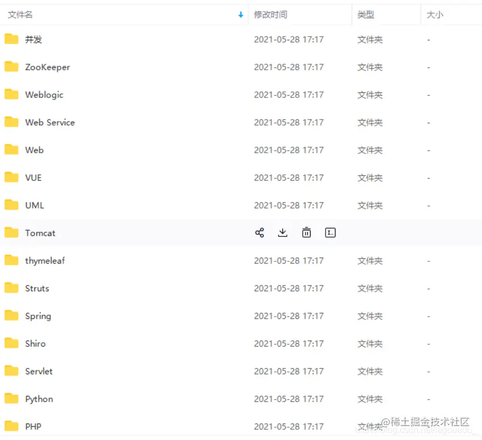Sort files by the 大小 column

[x=434, y=15]
